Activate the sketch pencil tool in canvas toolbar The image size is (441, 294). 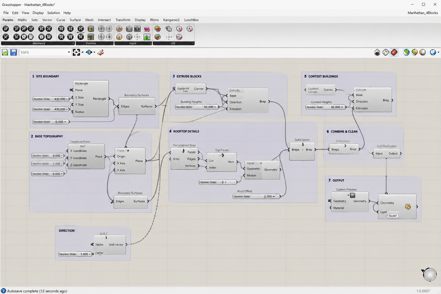pyautogui.click(x=100, y=52)
